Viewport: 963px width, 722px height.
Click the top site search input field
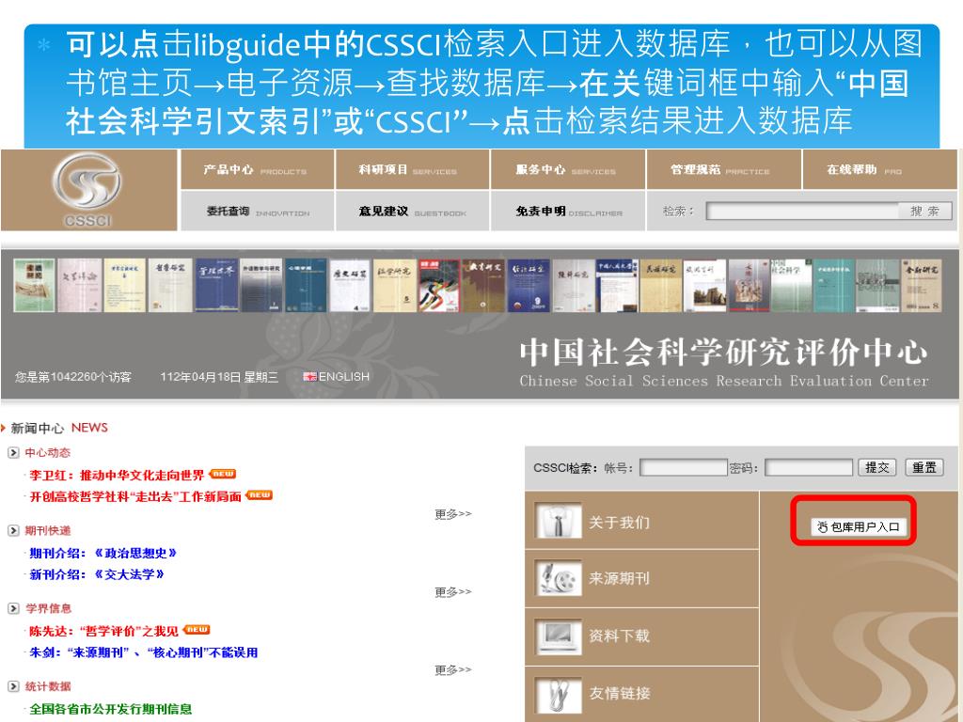point(801,212)
